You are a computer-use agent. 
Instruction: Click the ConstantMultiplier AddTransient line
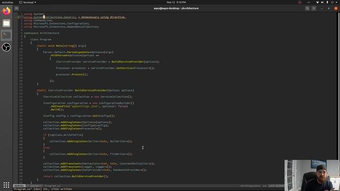(99, 163)
